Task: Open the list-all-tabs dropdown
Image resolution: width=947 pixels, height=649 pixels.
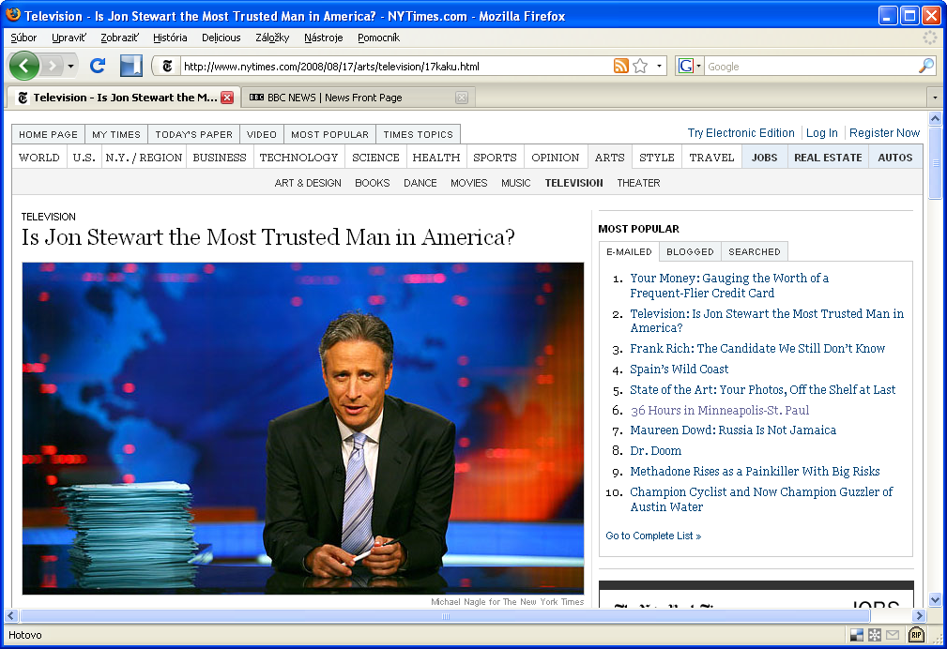Action: (935, 98)
